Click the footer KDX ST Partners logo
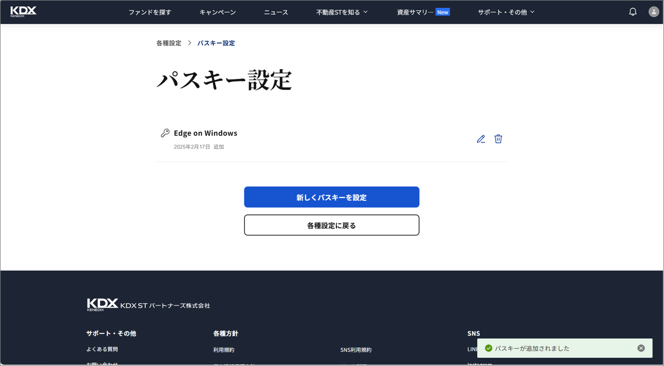The image size is (664, 366). [x=149, y=305]
